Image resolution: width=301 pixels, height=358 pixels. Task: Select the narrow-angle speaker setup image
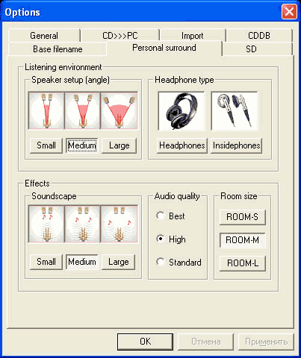click(46, 110)
